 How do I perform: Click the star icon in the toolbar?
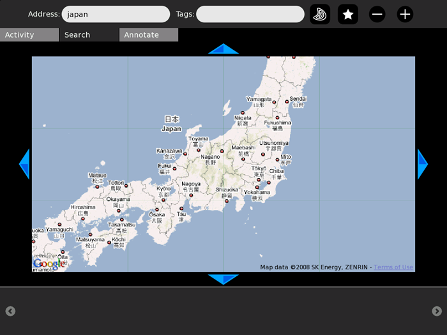click(x=348, y=14)
